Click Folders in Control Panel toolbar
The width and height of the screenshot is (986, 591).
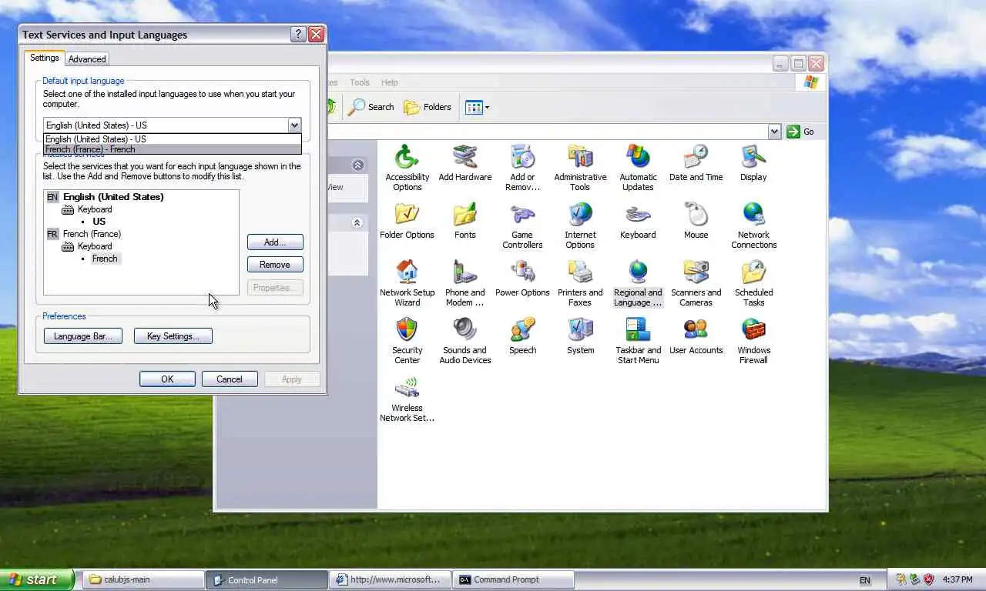point(428,107)
